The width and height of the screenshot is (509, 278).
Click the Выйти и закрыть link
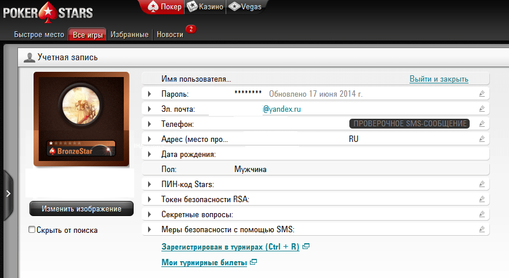tap(438, 79)
